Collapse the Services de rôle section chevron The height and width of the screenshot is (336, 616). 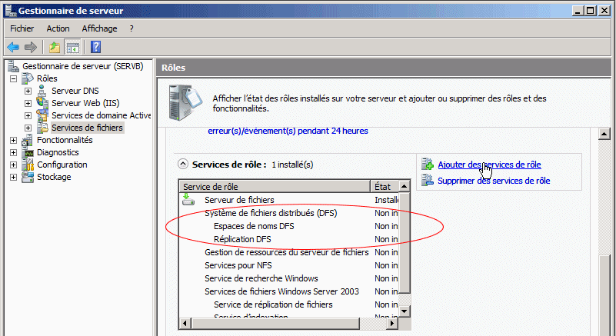click(183, 164)
